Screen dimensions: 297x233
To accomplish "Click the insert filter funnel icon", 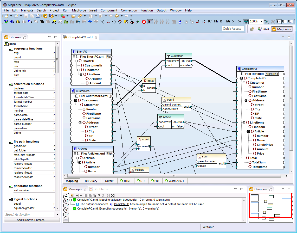I will 120,22.
